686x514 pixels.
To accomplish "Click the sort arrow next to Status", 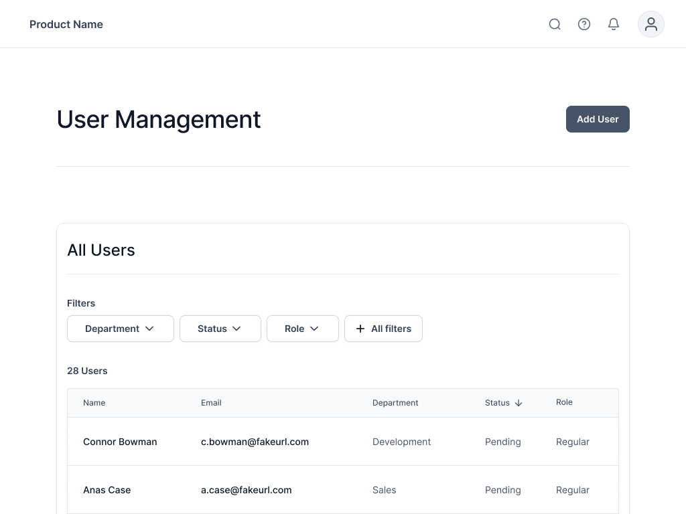I will (x=519, y=403).
